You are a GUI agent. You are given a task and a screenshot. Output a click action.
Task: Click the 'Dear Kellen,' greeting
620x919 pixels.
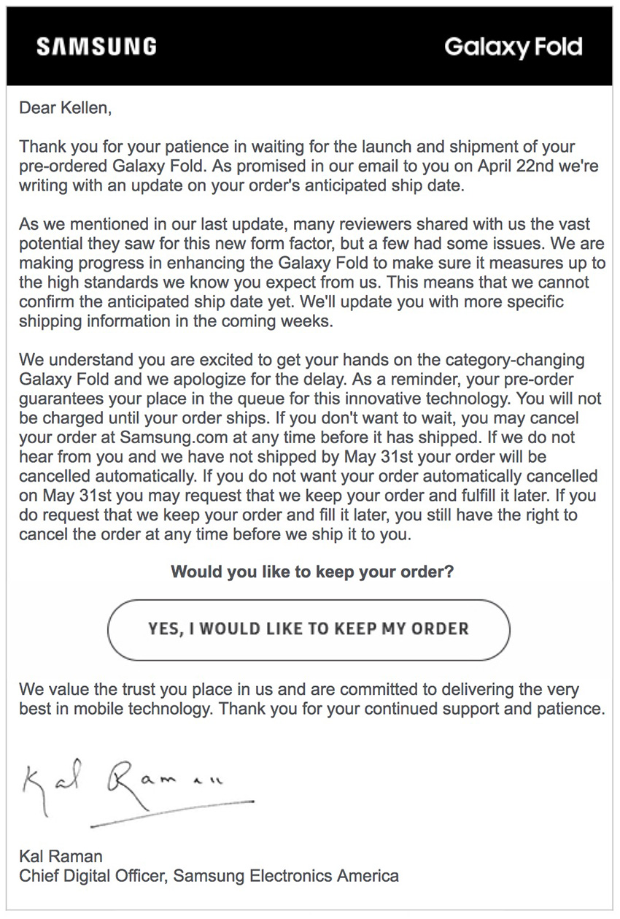[66, 109]
